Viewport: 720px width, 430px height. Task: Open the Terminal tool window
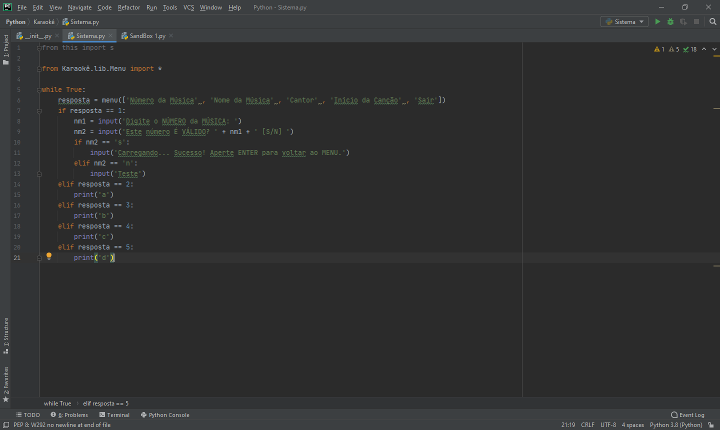pos(114,415)
